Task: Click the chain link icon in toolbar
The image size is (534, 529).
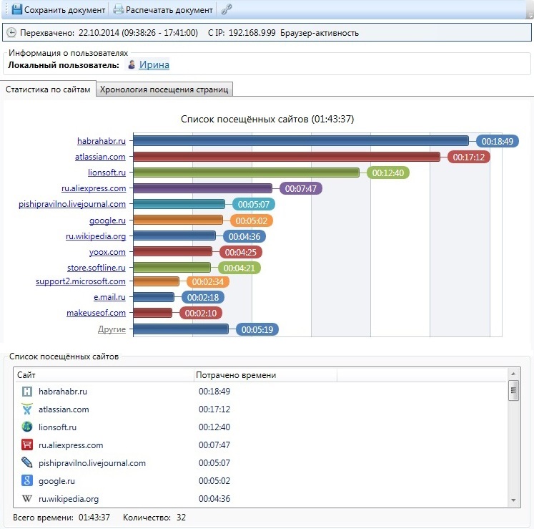Action: point(226,9)
